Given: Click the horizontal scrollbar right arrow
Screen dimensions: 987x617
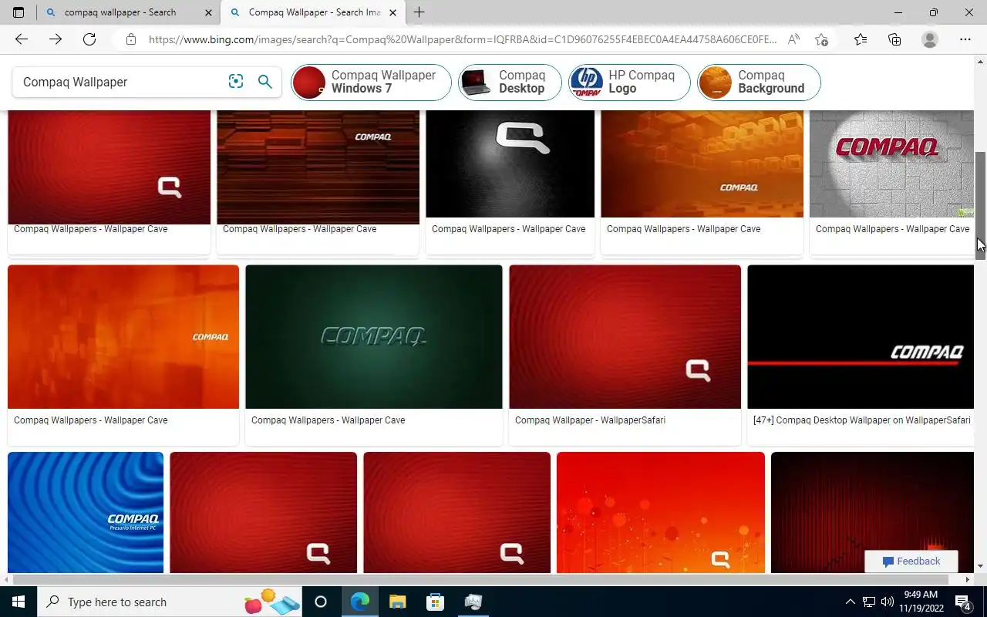Looking at the screenshot, I should [x=968, y=579].
